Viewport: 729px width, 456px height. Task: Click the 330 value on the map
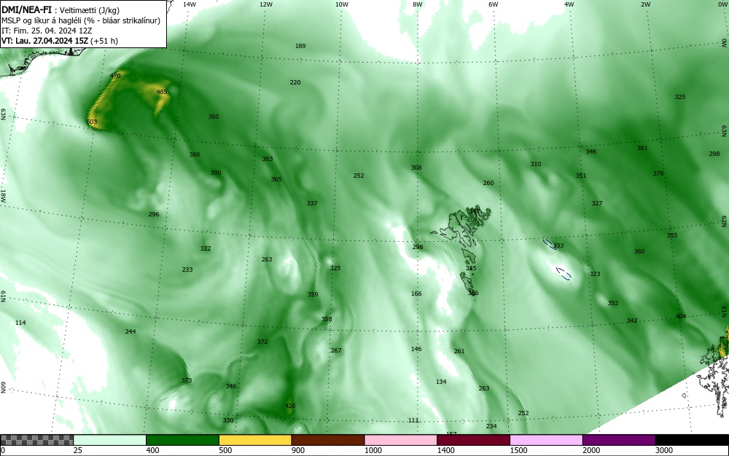click(228, 421)
